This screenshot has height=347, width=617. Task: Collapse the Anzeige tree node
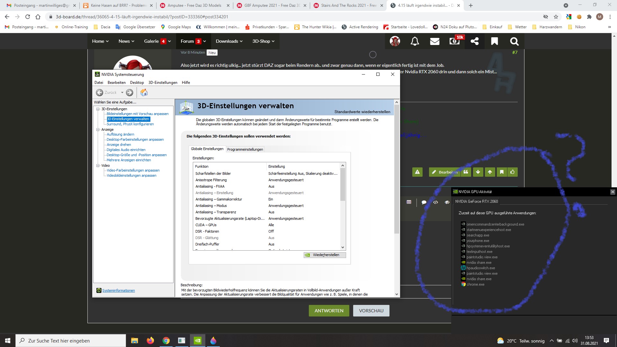pos(98,129)
